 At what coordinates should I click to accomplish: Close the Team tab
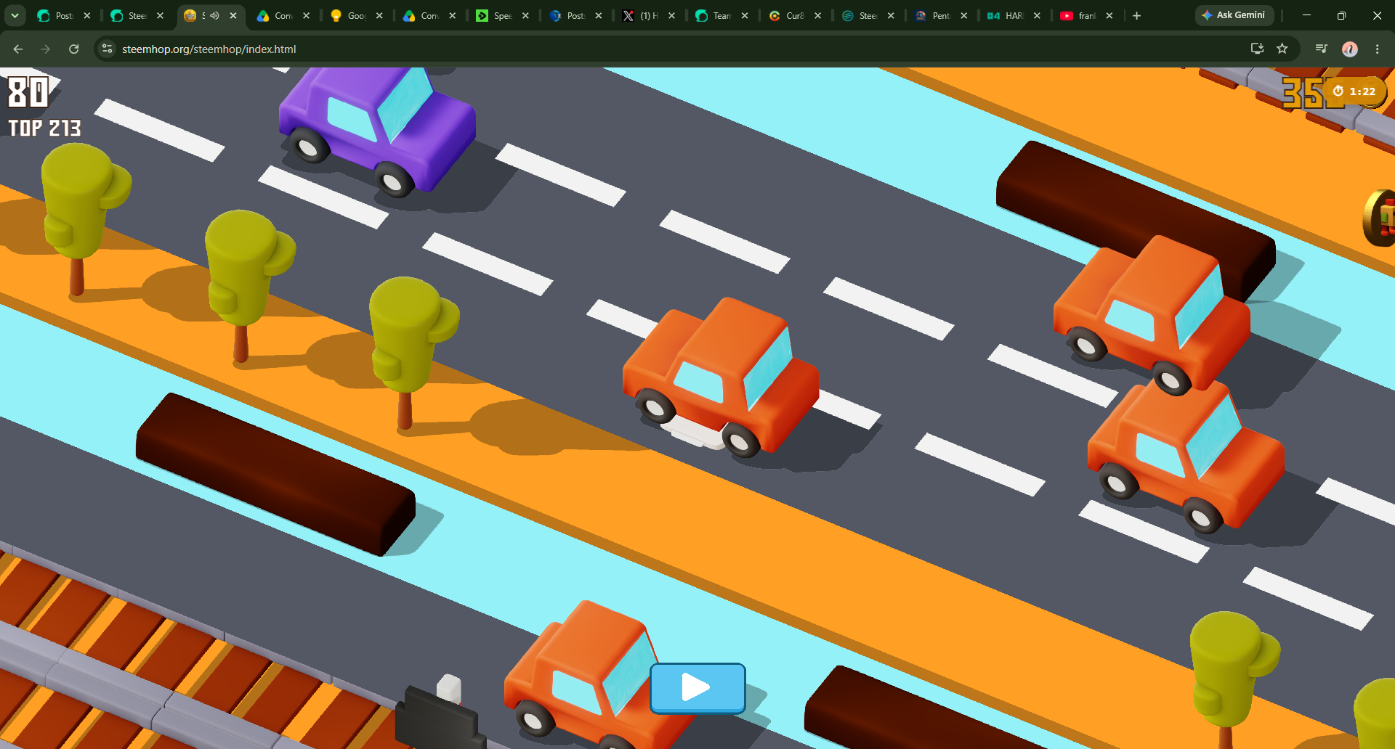(x=745, y=15)
